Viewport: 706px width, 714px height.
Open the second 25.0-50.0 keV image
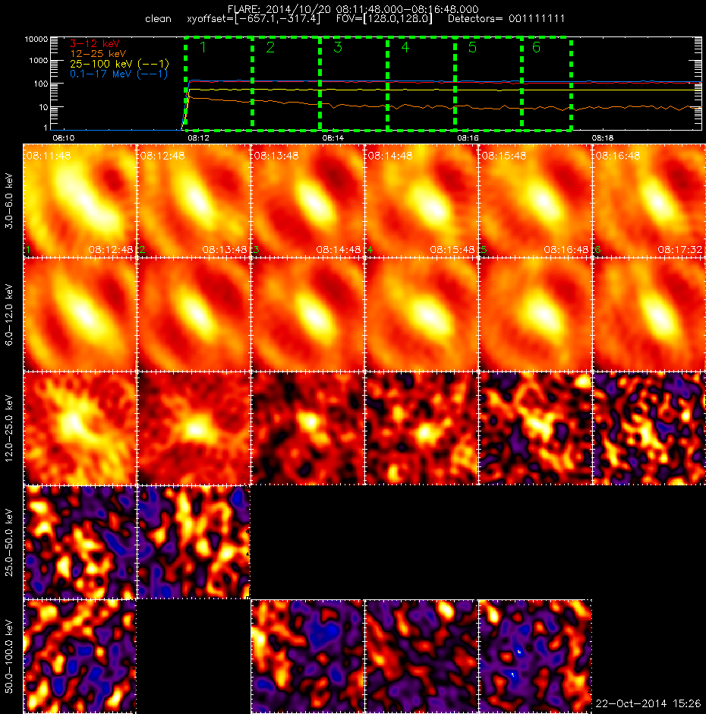(194, 542)
